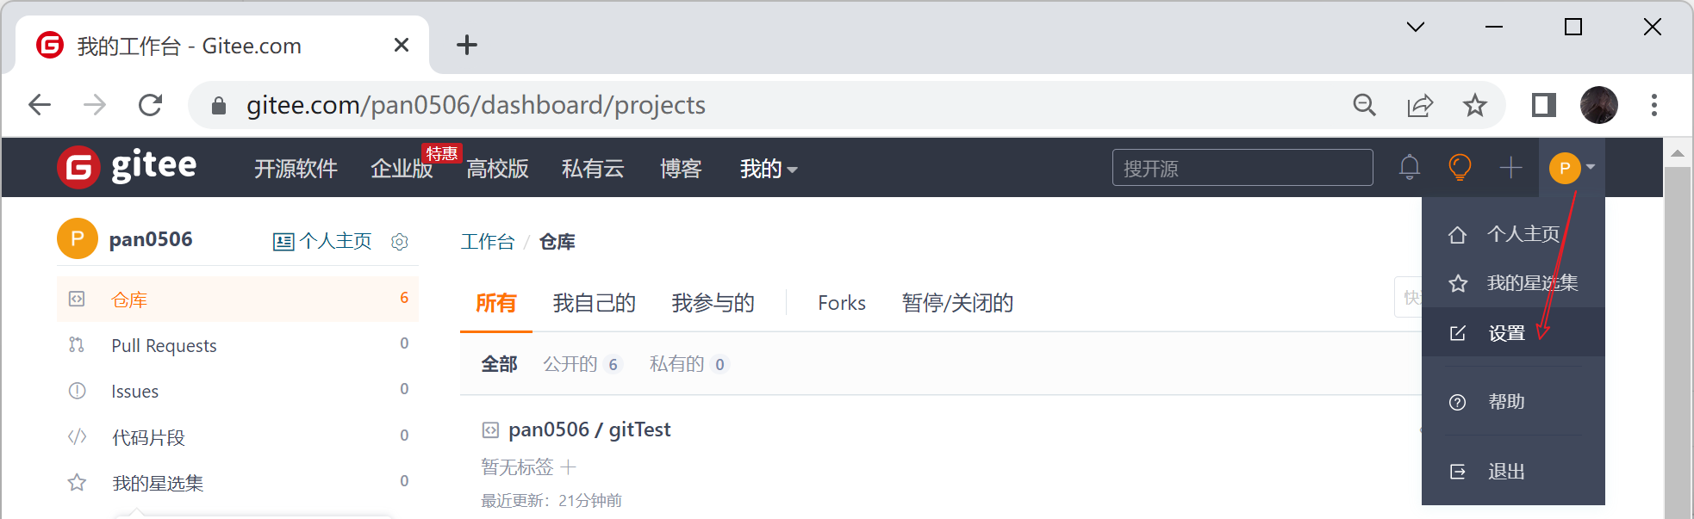Choose 退出 from the user menu
The image size is (1694, 519).
click(1506, 472)
